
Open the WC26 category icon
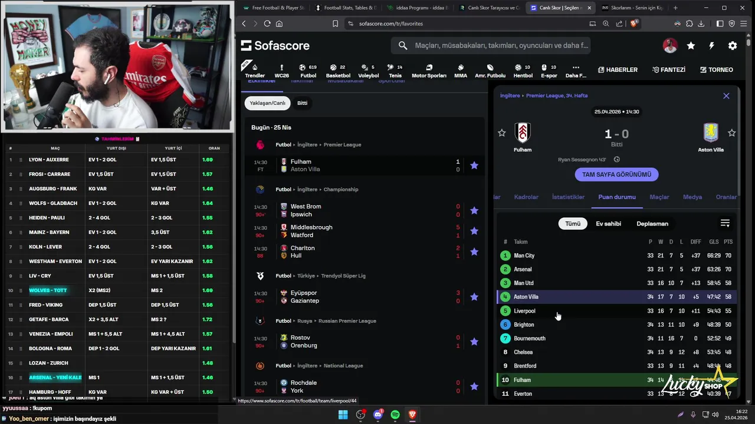pos(282,71)
